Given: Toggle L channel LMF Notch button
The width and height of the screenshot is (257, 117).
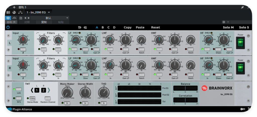Looking at the screenshot, I should click(142, 49).
